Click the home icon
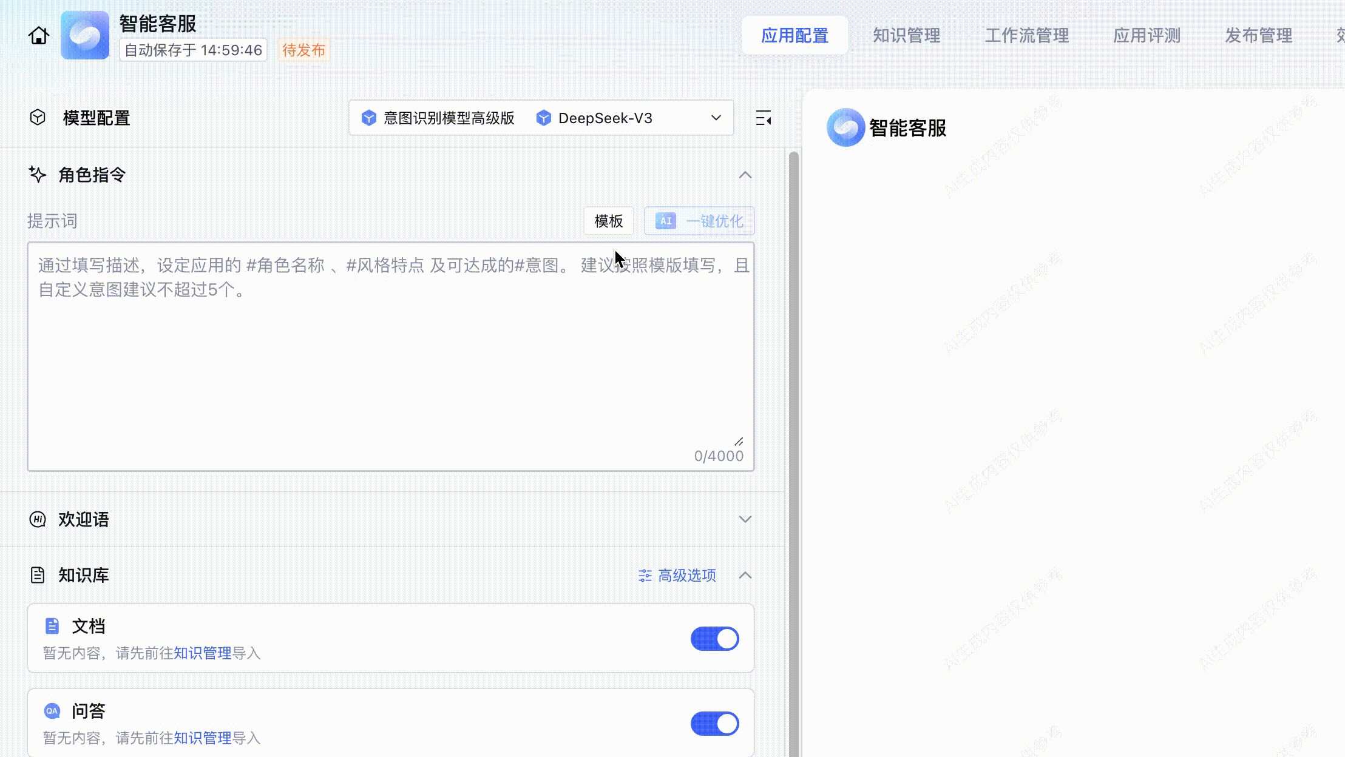This screenshot has height=757, width=1345. [x=39, y=36]
